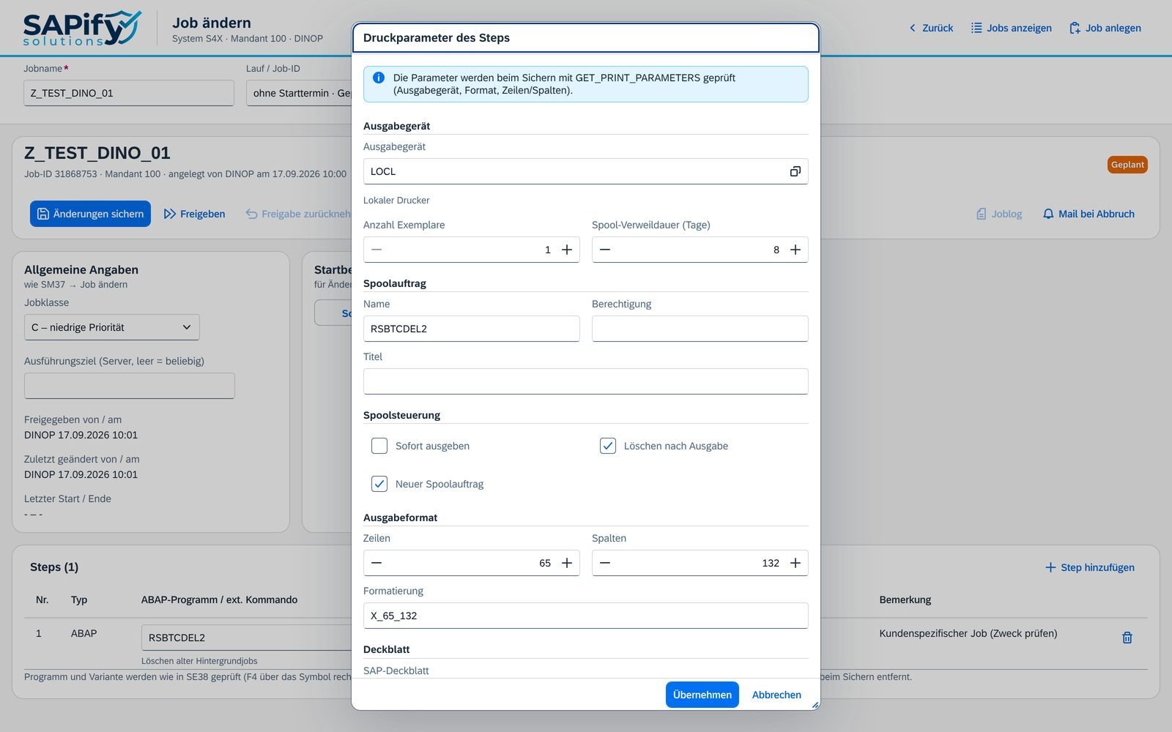
Task: Uncheck Neuer Spoolauftrag checkbox
Action: [379, 484]
